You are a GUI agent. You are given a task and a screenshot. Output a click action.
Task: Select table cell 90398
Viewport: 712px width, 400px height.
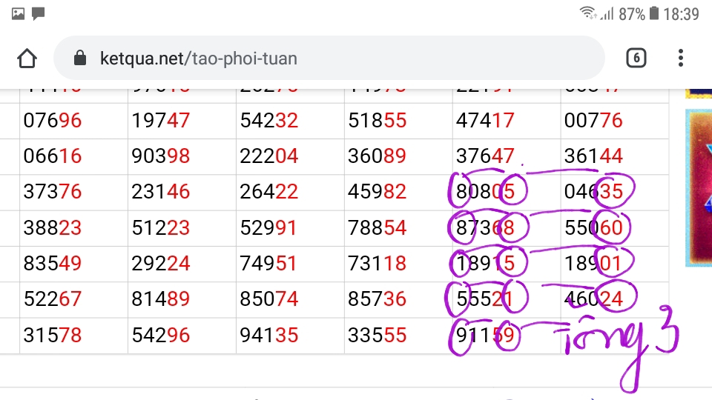coord(182,156)
